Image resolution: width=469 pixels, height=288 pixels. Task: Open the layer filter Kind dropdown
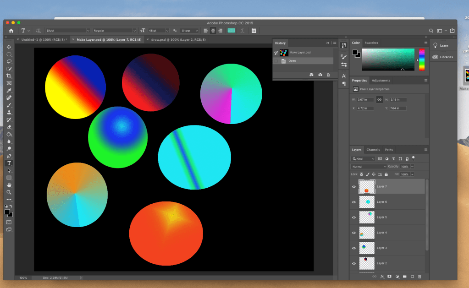tap(363, 158)
